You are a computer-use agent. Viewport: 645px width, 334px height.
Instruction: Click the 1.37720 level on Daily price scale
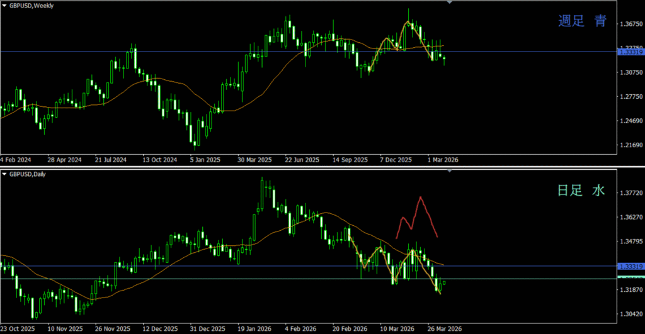tap(630, 193)
